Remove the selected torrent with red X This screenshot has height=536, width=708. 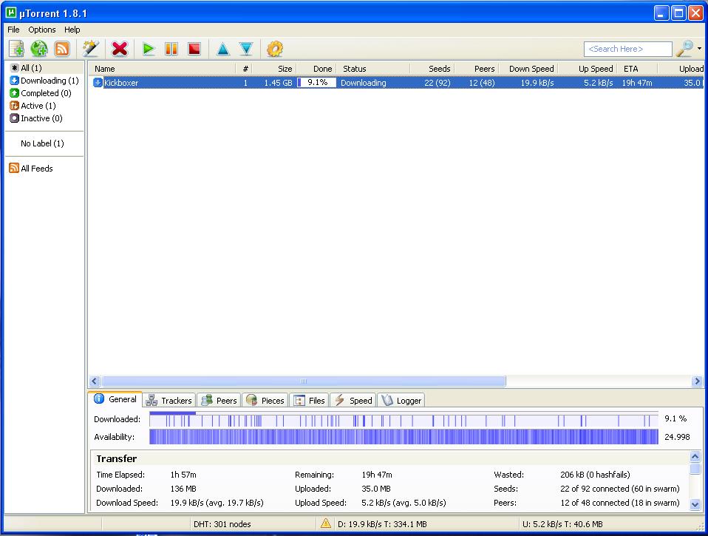(120, 49)
